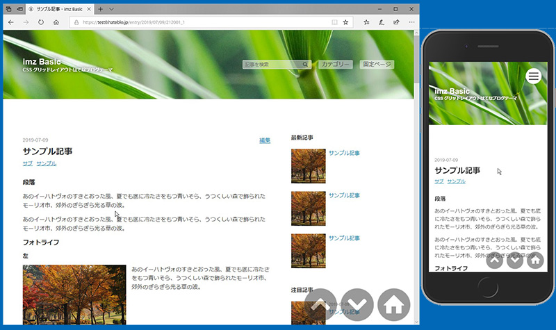Click second autumn tree thumbnail in 最新記事

coord(308,208)
